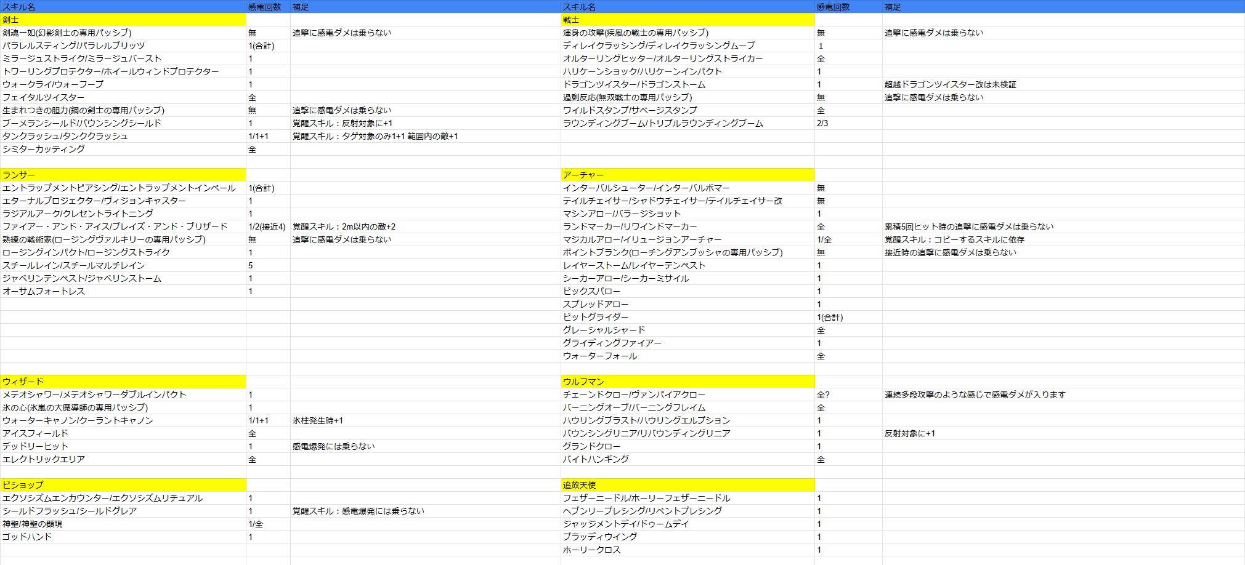Select the yellow ビショップ header cell
Screen dimensions: 1245x565
123,485
